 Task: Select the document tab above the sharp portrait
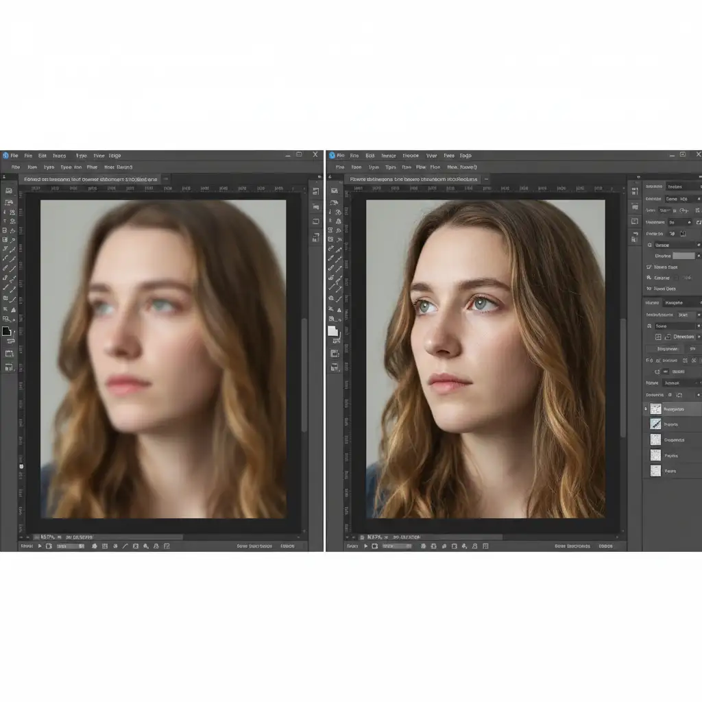(414, 179)
